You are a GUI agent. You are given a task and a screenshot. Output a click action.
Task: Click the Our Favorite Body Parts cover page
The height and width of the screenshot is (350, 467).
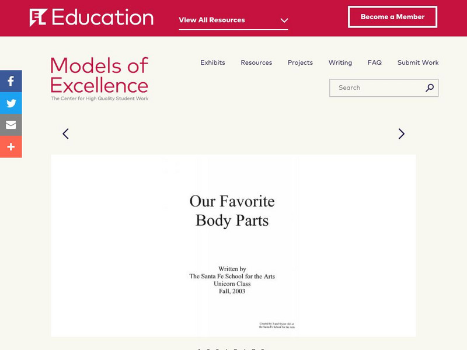pos(233,245)
